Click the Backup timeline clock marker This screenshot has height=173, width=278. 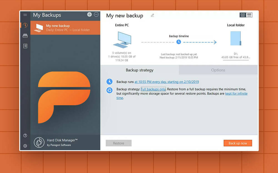point(178,42)
